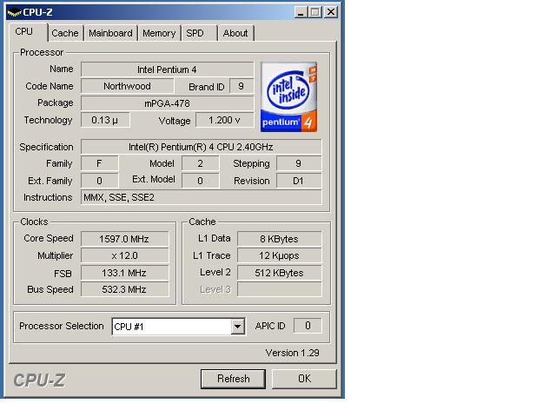Click the Voltage value 1.200 v
The height and width of the screenshot is (417, 556).
[224, 120]
